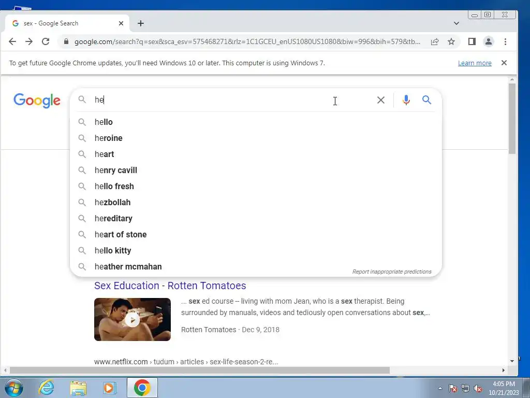Pick the 'hello kitty' suggestion
This screenshot has height=398, width=530.
tap(256, 250)
